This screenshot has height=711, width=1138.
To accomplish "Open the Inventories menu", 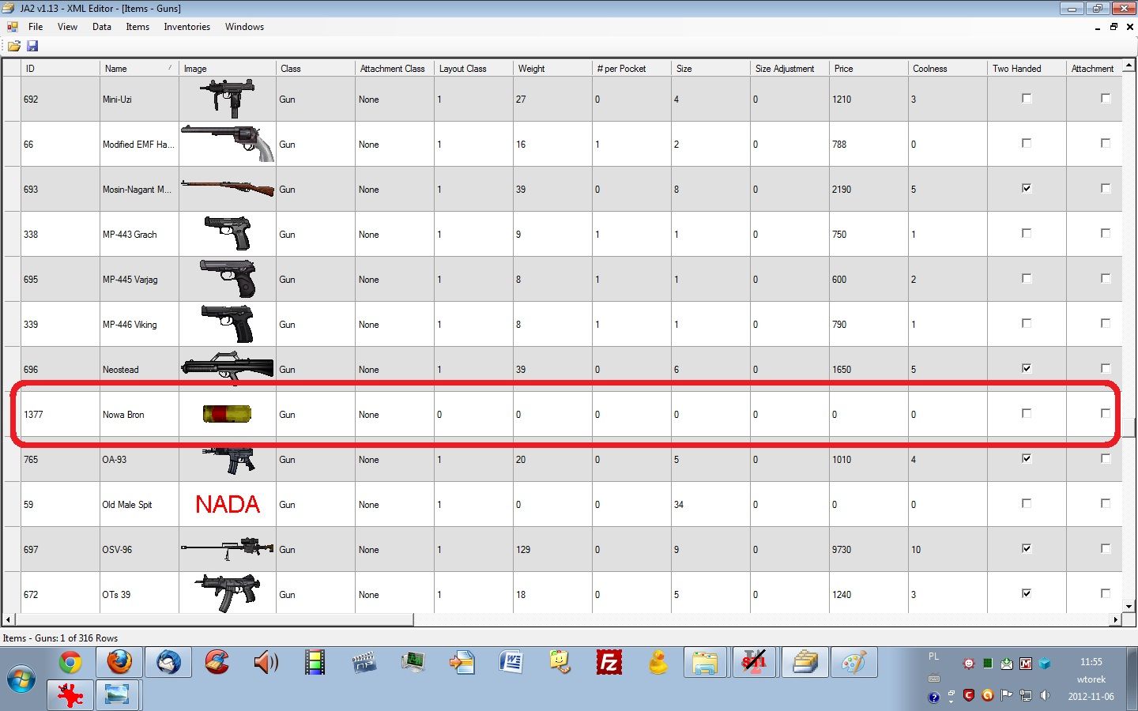I will coord(187,27).
